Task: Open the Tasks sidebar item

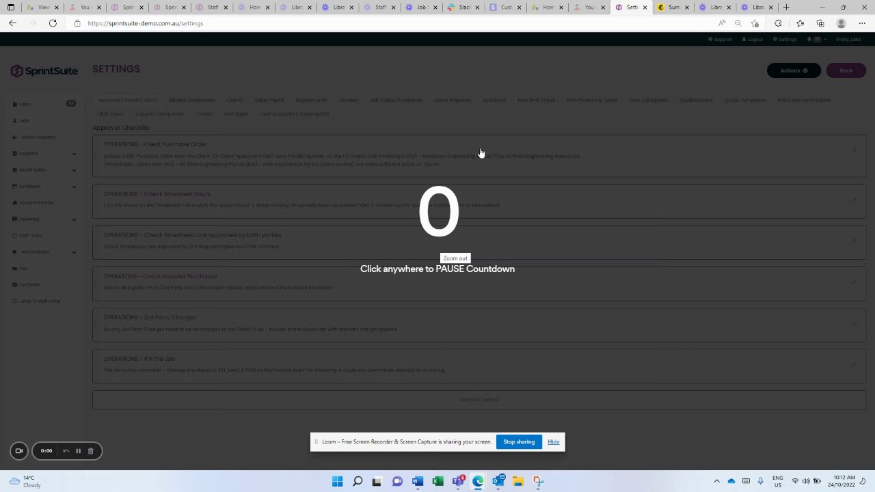Action: (25, 105)
